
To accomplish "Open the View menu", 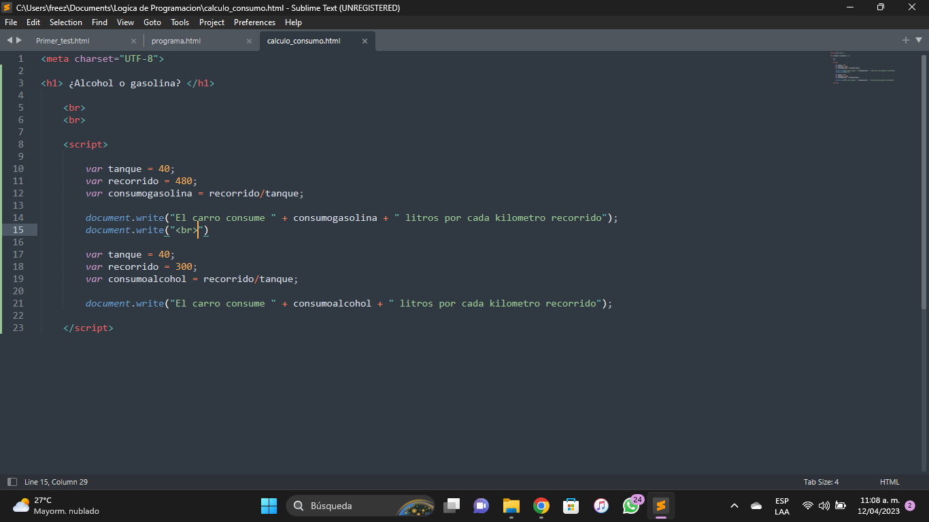I will (126, 22).
